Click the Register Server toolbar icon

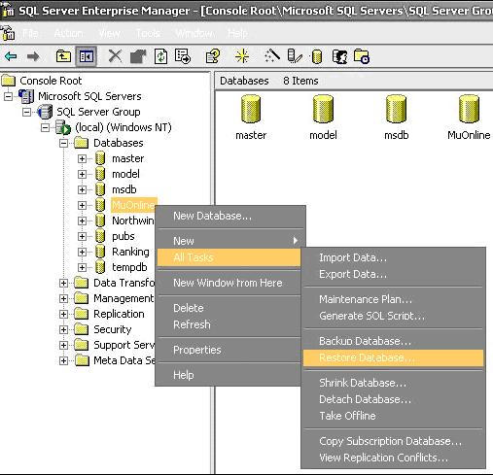[x=295, y=56]
